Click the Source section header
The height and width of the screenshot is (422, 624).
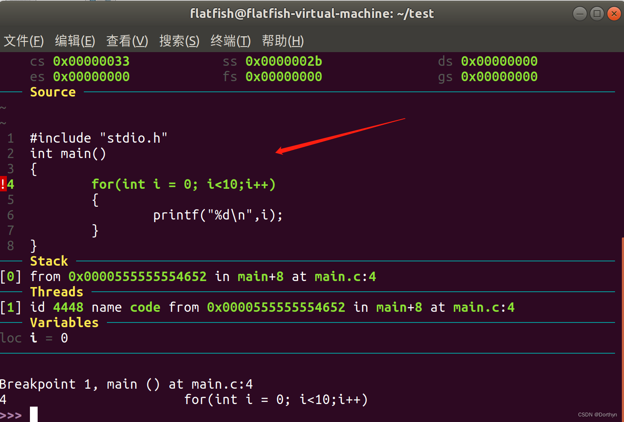pos(53,92)
